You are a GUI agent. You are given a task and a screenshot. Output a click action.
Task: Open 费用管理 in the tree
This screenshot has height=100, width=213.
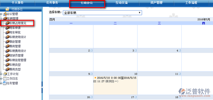click(x=15, y=46)
